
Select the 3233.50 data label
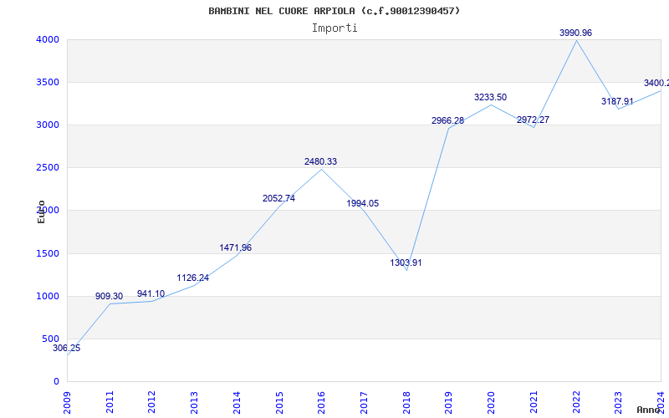coord(490,97)
